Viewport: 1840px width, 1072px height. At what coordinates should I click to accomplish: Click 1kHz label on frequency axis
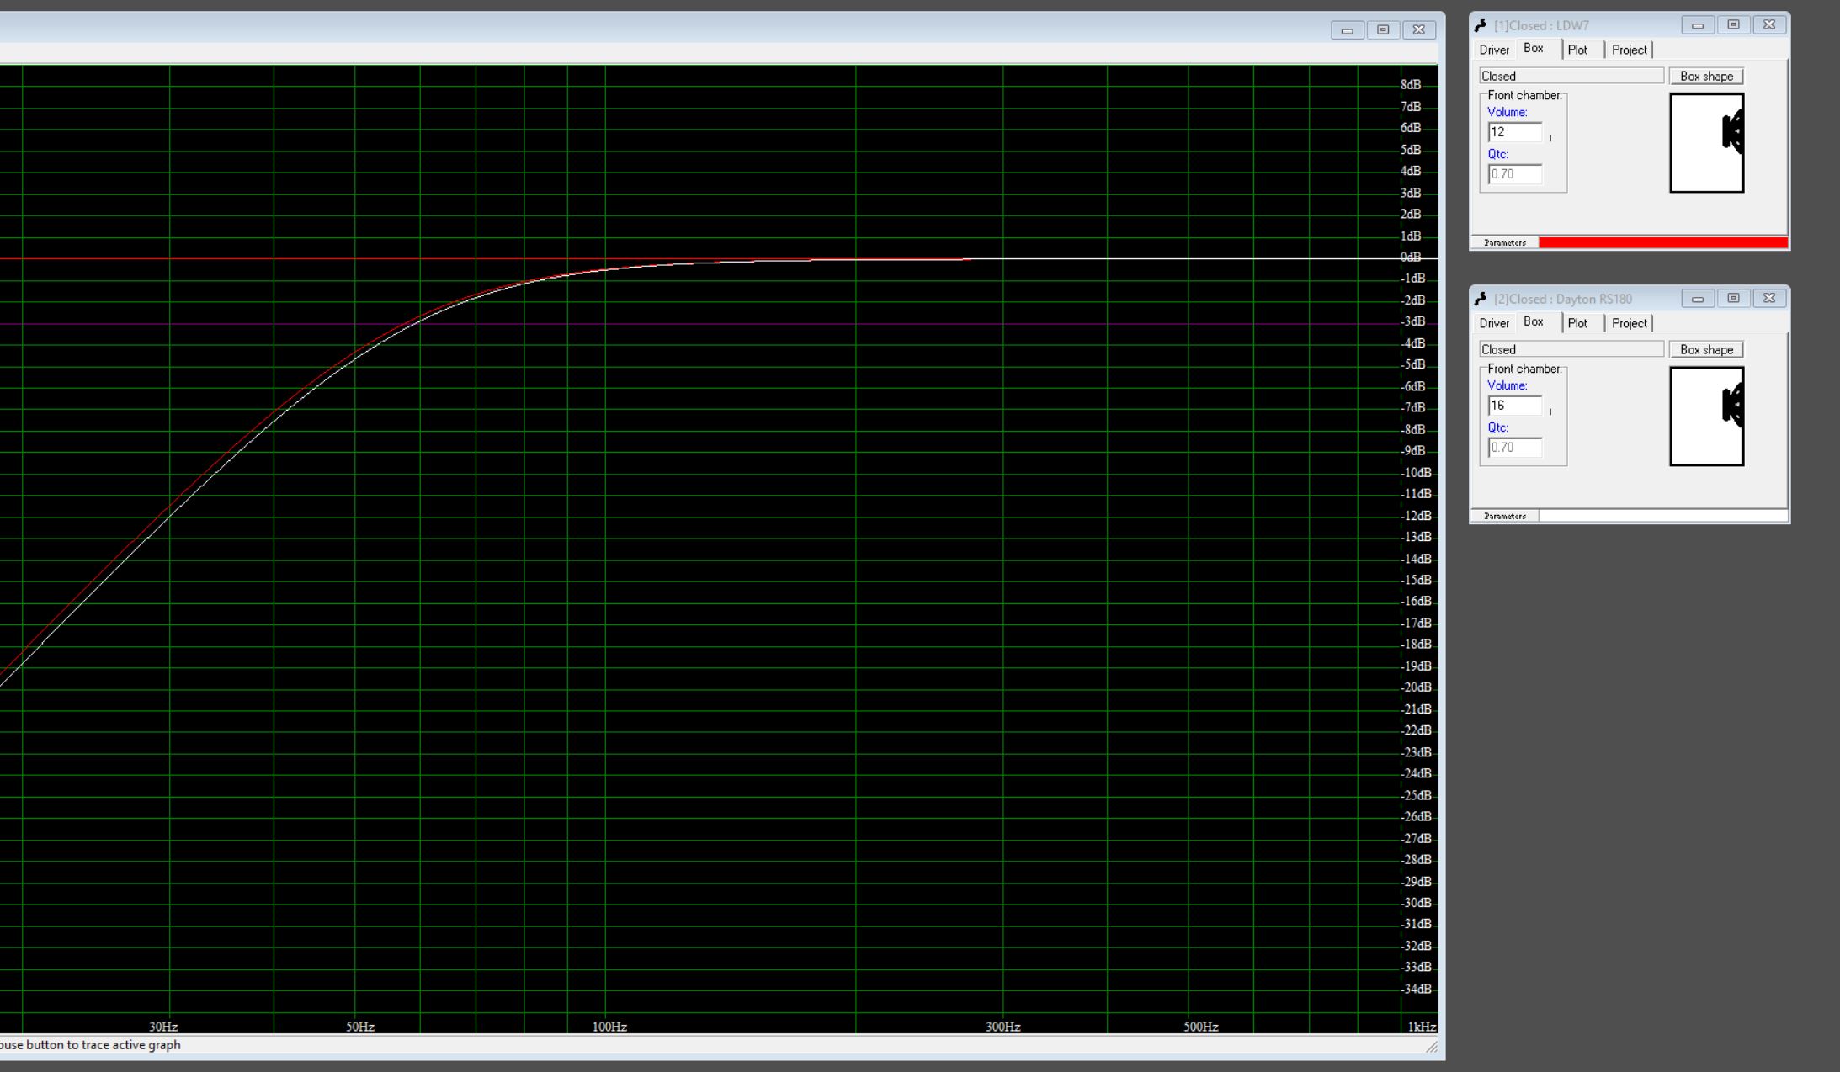point(1423,1027)
